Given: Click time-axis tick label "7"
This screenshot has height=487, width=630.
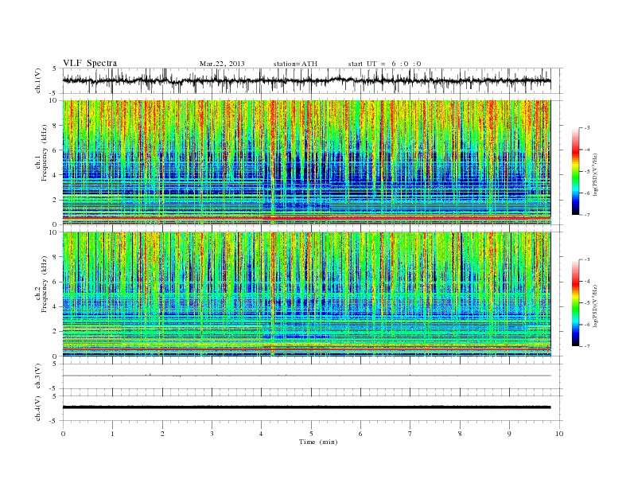Looking at the screenshot, I should (x=410, y=434).
